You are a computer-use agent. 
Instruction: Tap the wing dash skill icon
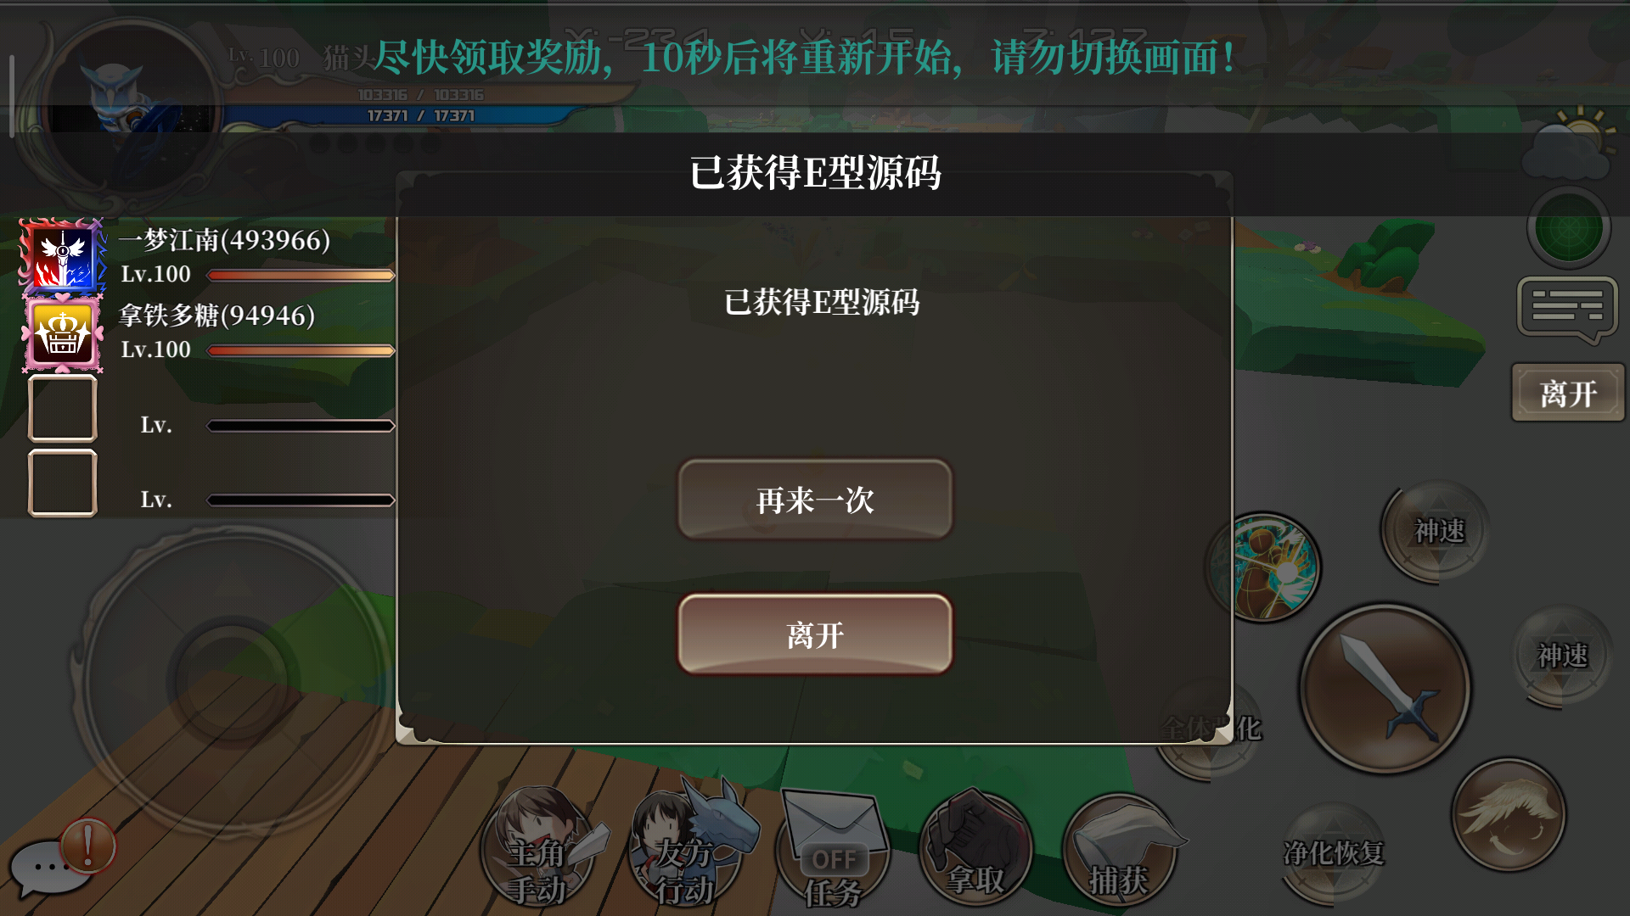coord(1508,815)
